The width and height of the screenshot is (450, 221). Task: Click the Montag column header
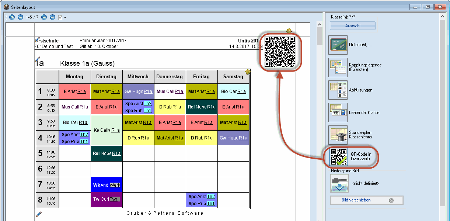pos(75,77)
